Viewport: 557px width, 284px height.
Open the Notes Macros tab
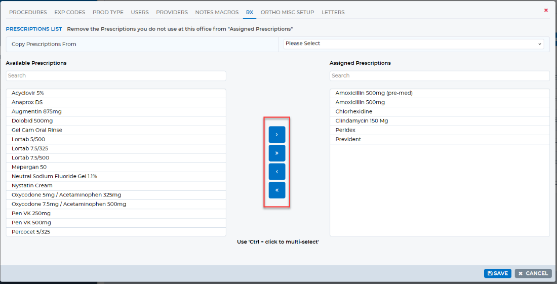(217, 12)
